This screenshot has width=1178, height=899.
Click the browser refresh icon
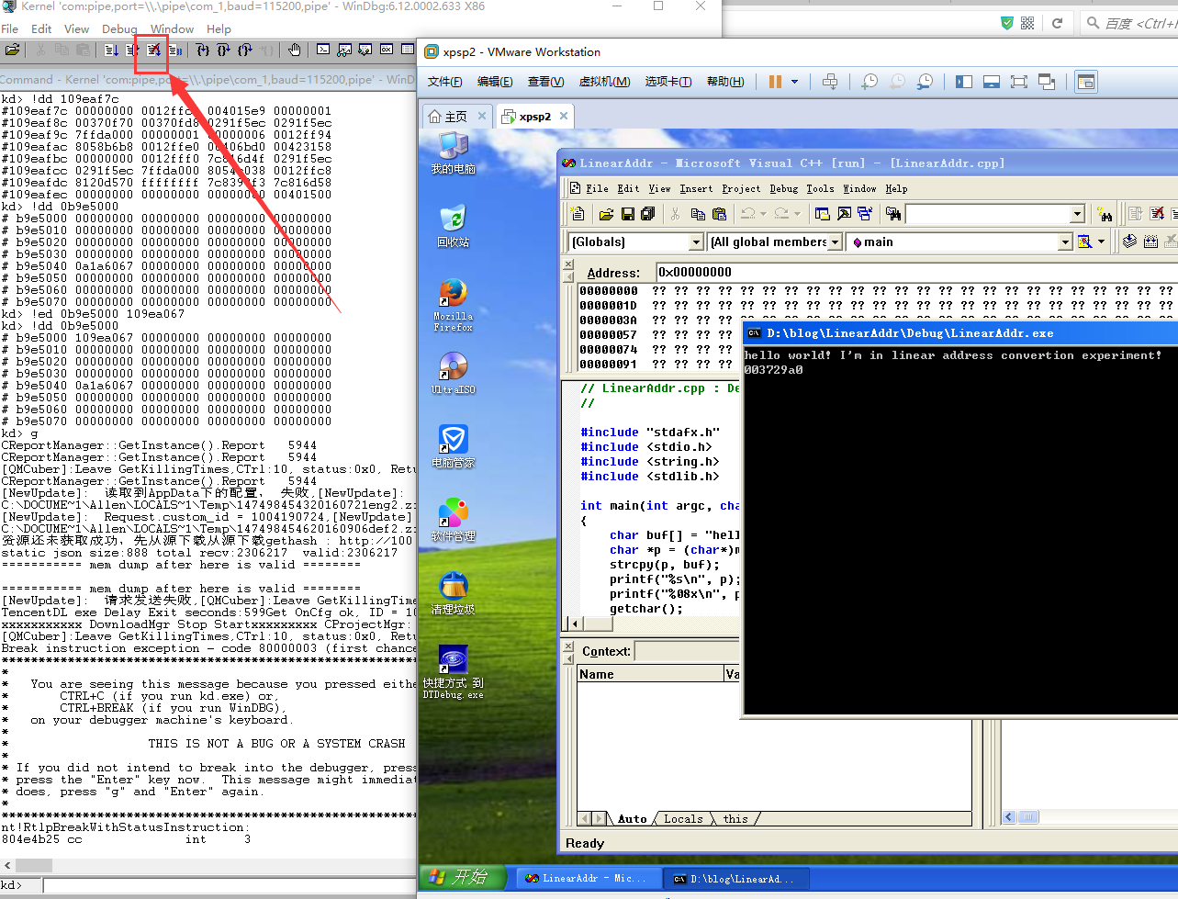click(x=1057, y=23)
